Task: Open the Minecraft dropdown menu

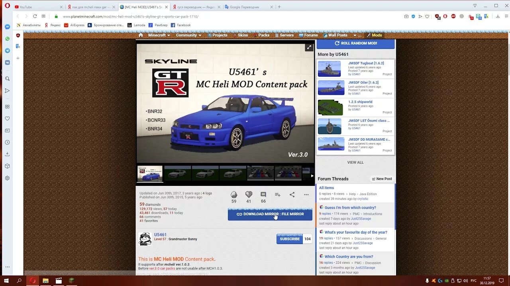Action: click(x=159, y=35)
